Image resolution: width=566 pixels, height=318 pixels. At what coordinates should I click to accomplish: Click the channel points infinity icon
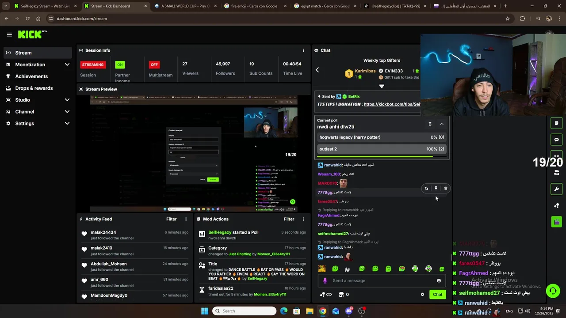point(325,295)
